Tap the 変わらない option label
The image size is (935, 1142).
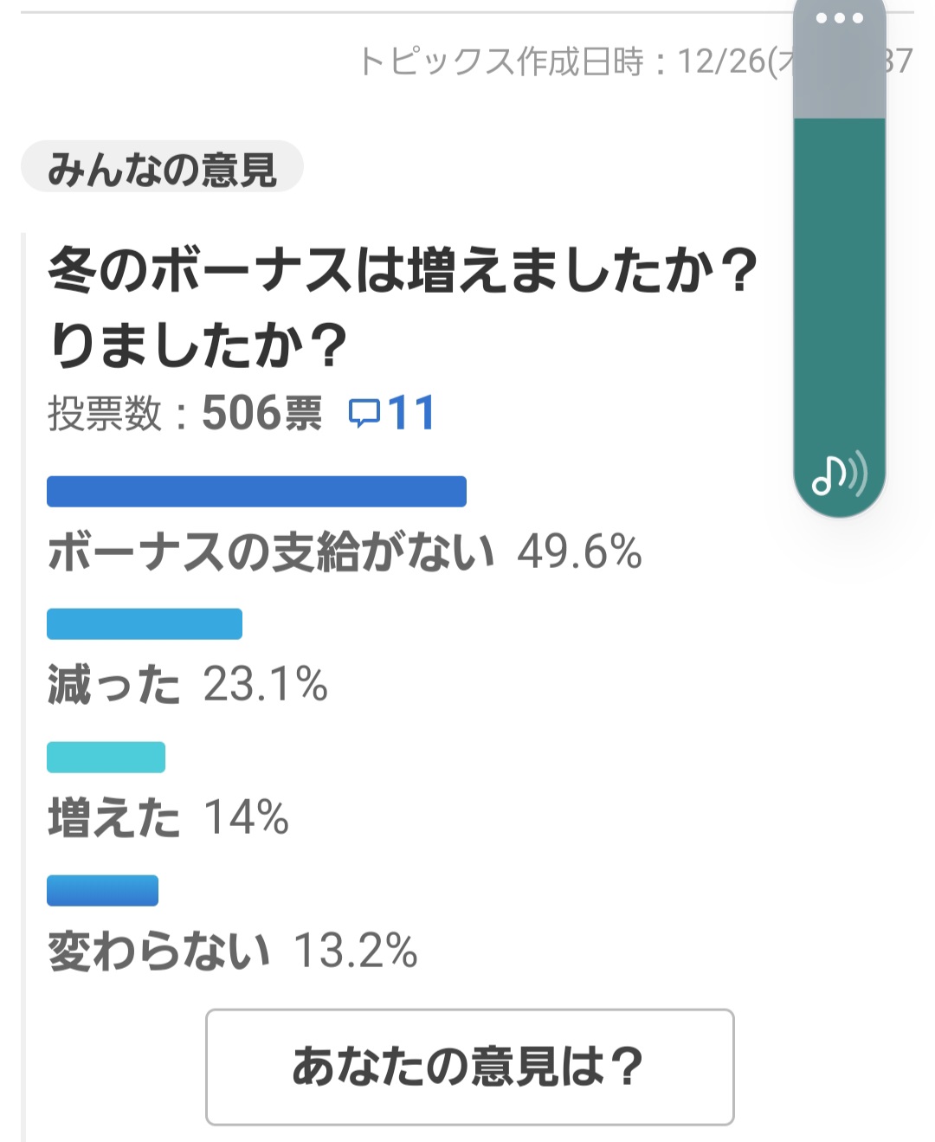159,951
